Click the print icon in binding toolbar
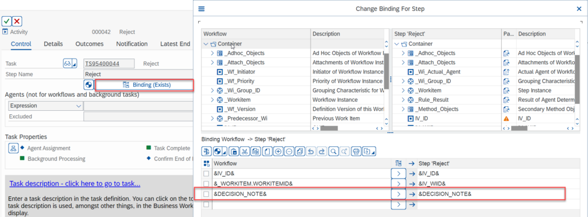This screenshot has width=588, height=217. (x=356, y=152)
